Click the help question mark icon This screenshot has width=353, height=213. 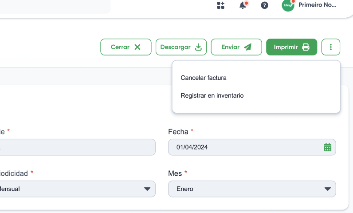click(x=264, y=5)
